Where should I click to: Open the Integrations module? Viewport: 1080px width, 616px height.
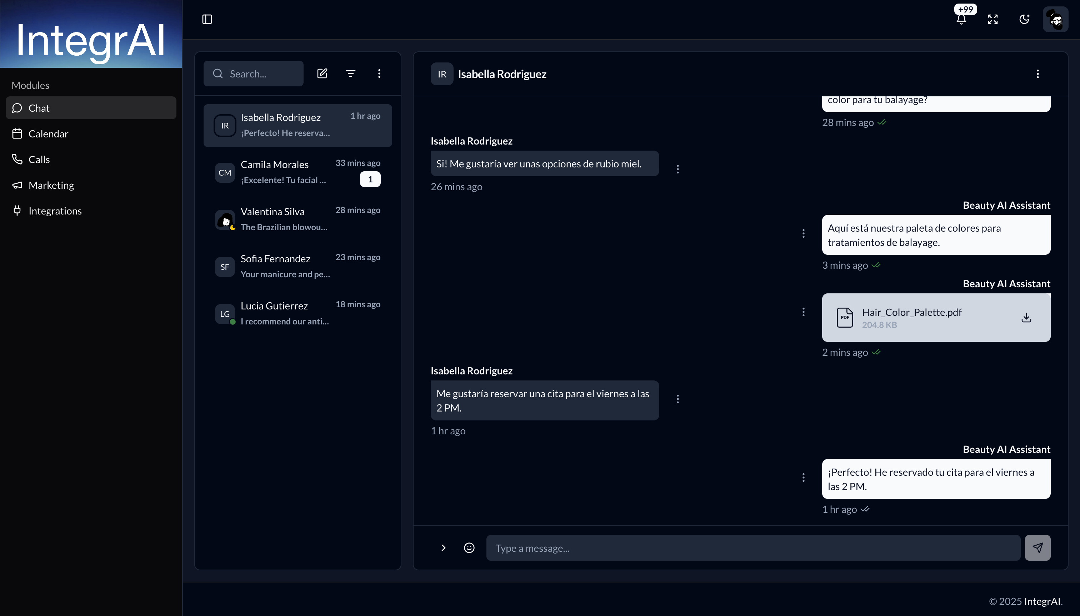pyautogui.click(x=91, y=211)
